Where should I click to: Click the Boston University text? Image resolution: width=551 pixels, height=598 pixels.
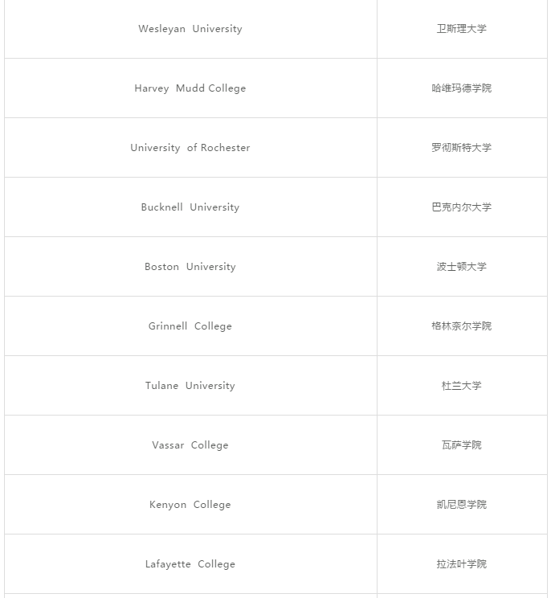pyautogui.click(x=190, y=267)
